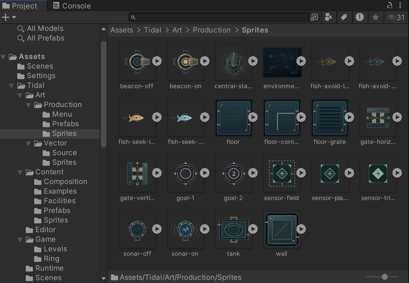Open the Project window more-options menu
Screen dimensions: 409x283
[400, 5]
